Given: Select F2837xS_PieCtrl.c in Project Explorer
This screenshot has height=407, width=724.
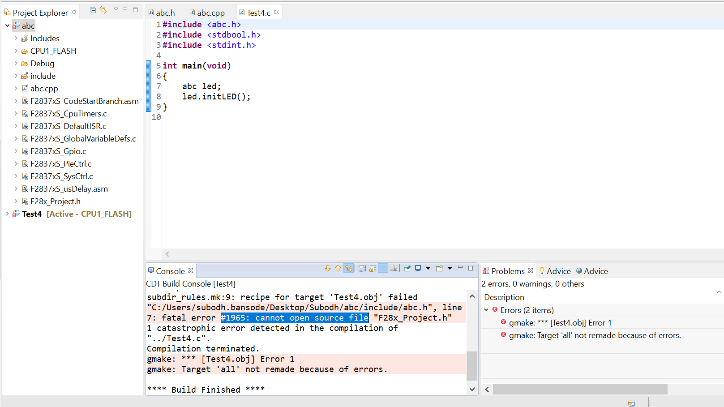Looking at the screenshot, I should click(x=61, y=163).
